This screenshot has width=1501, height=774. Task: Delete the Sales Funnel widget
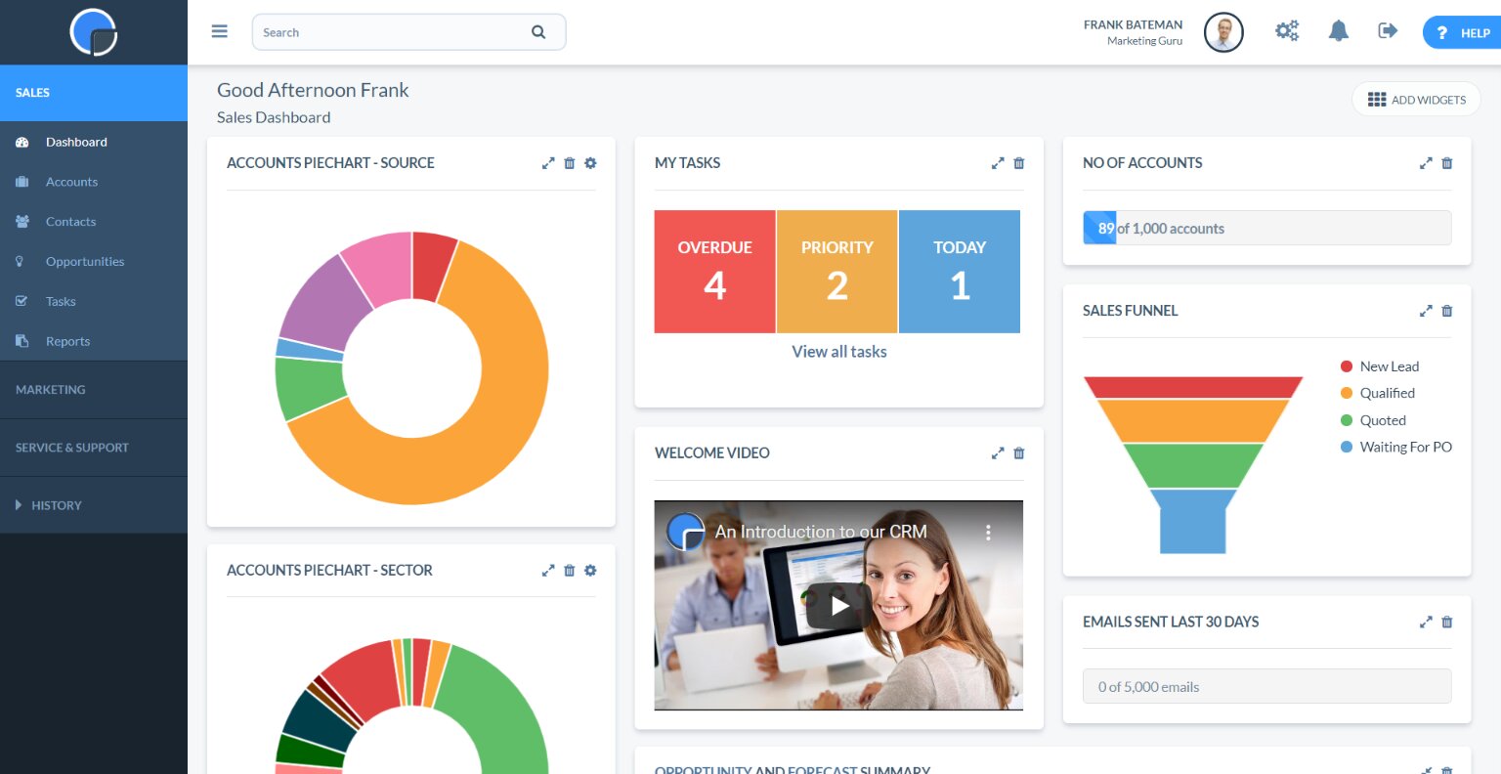(x=1447, y=311)
